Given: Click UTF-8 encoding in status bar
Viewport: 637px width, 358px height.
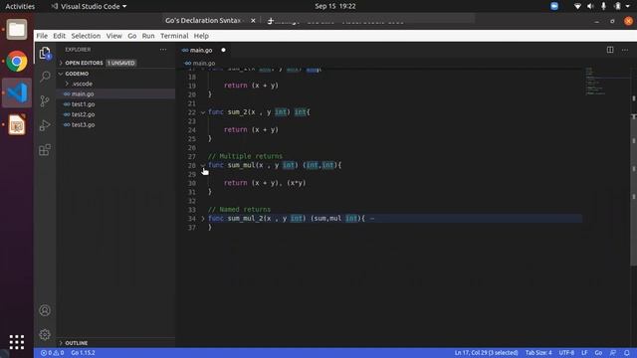Looking at the screenshot, I should point(566,353).
